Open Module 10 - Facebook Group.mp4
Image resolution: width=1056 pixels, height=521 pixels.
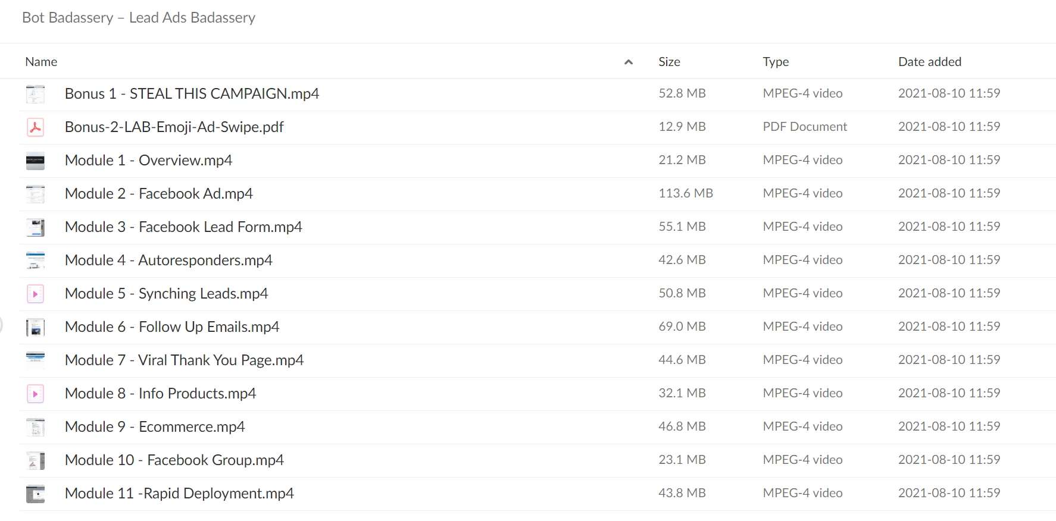[x=174, y=460]
